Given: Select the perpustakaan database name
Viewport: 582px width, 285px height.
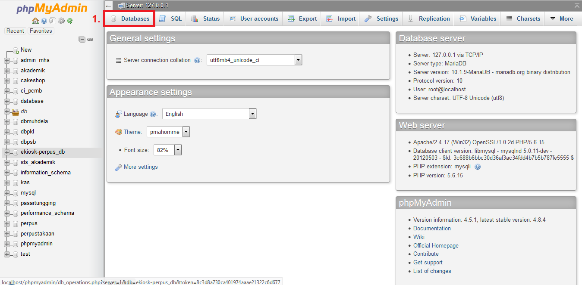Looking at the screenshot, I should tap(38, 234).
